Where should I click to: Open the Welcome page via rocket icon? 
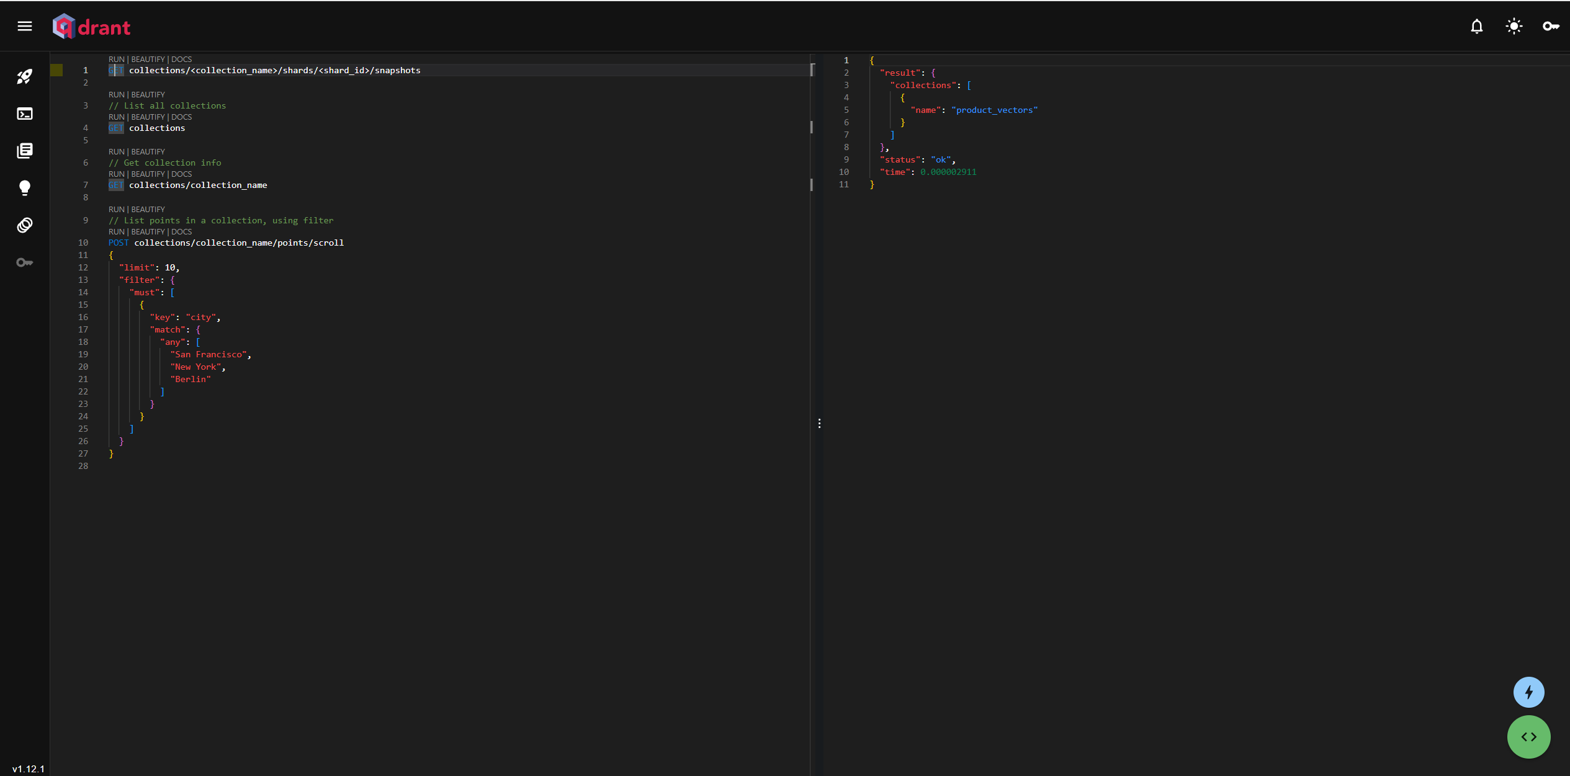(25, 76)
